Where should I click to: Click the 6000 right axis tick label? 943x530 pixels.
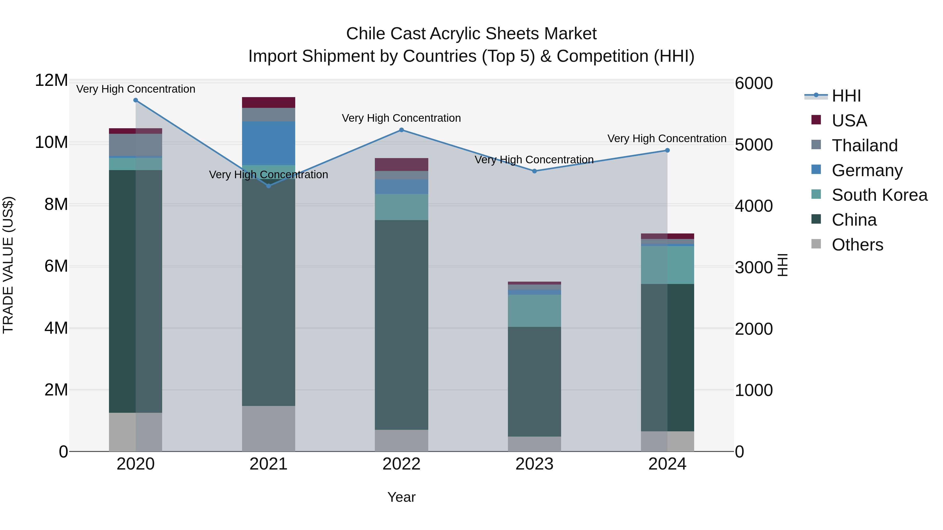point(754,83)
